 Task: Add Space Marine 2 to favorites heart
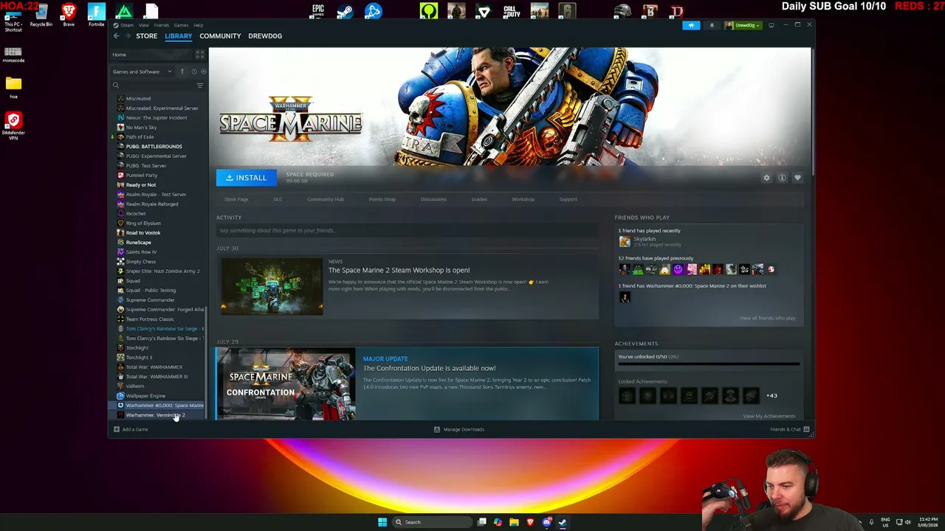tap(797, 178)
